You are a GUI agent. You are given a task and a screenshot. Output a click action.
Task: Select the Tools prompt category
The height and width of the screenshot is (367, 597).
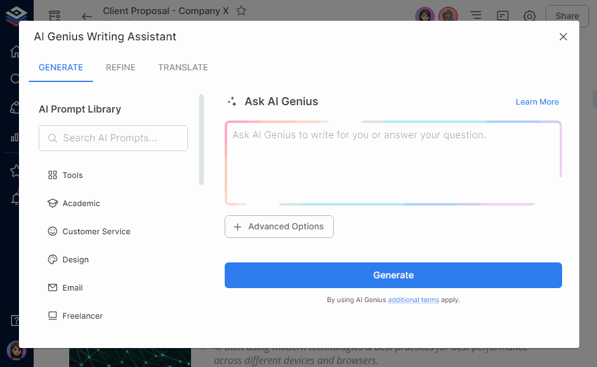[x=72, y=175]
